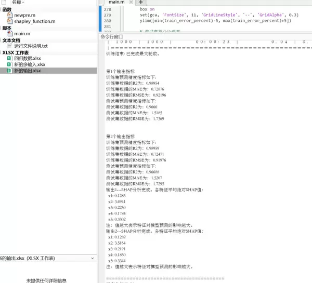Collapse the XLSX 工作表 file group

coord(15,52)
